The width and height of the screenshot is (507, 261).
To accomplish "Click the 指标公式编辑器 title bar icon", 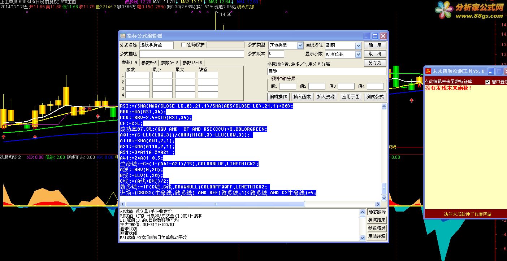I will [x=123, y=36].
